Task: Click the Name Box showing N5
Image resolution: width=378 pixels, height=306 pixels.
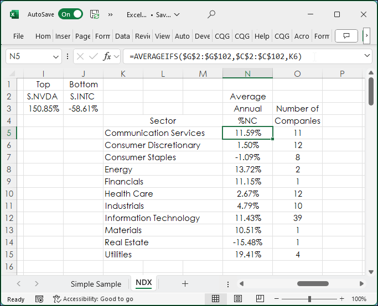Action: coord(28,56)
